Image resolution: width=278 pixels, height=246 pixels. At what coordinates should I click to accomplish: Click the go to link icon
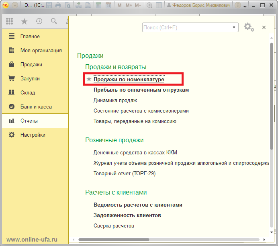88,5
